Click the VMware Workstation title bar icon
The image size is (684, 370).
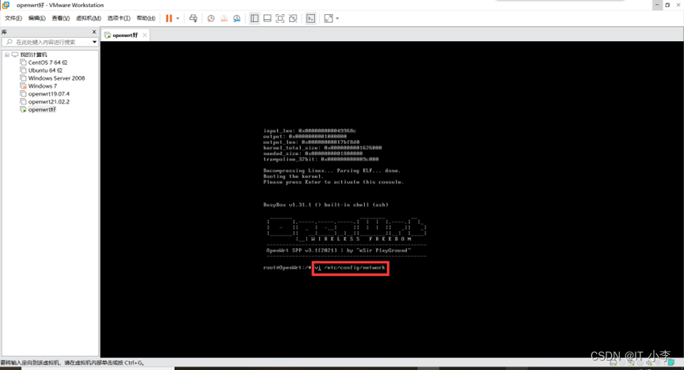coord(6,6)
